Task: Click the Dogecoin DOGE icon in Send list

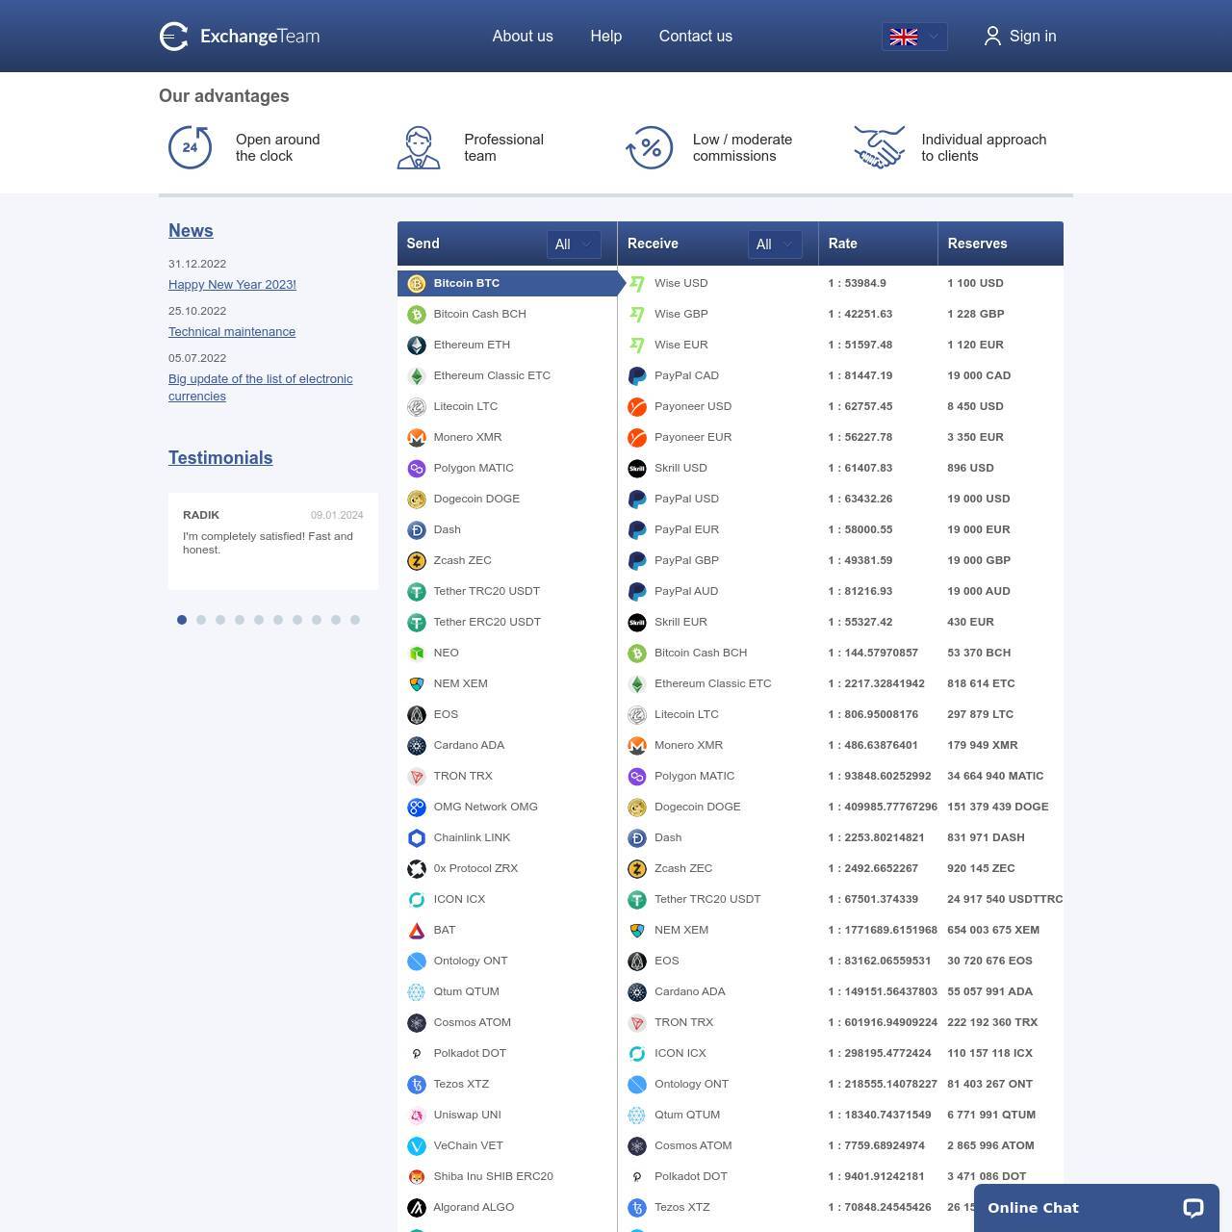Action: (417, 499)
